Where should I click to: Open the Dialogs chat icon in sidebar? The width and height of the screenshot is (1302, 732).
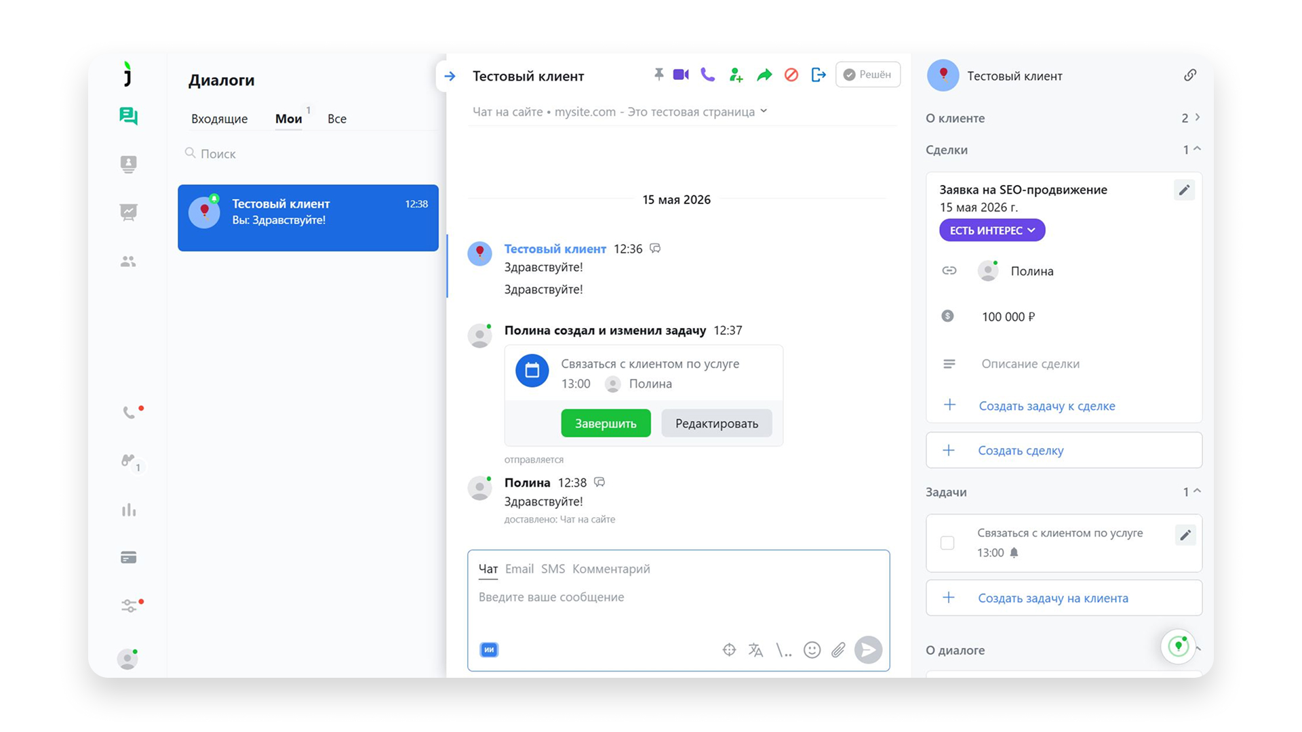click(x=128, y=116)
